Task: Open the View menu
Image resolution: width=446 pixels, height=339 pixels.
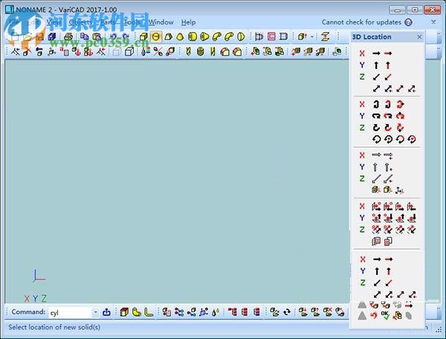Action: point(54,22)
